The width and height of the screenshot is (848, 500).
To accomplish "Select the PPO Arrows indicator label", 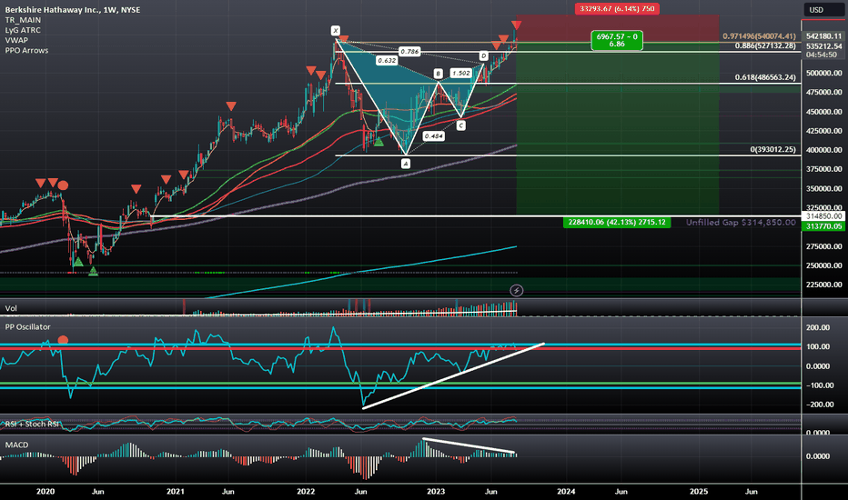I will [26, 50].
